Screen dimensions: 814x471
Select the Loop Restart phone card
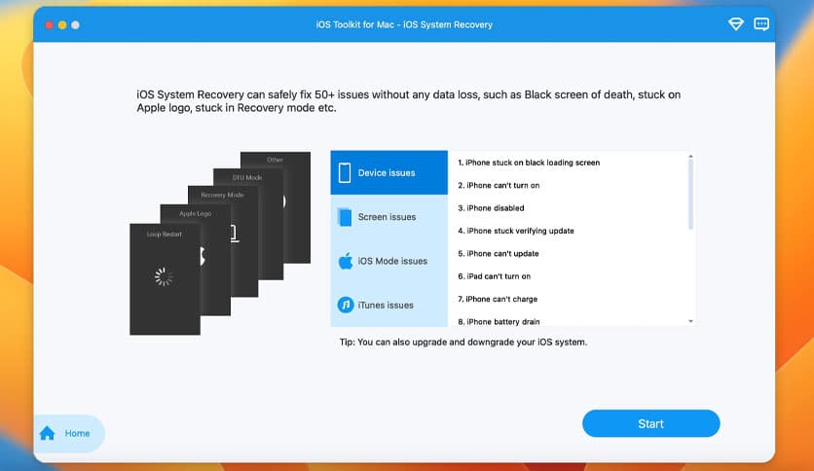coord(165,279)
